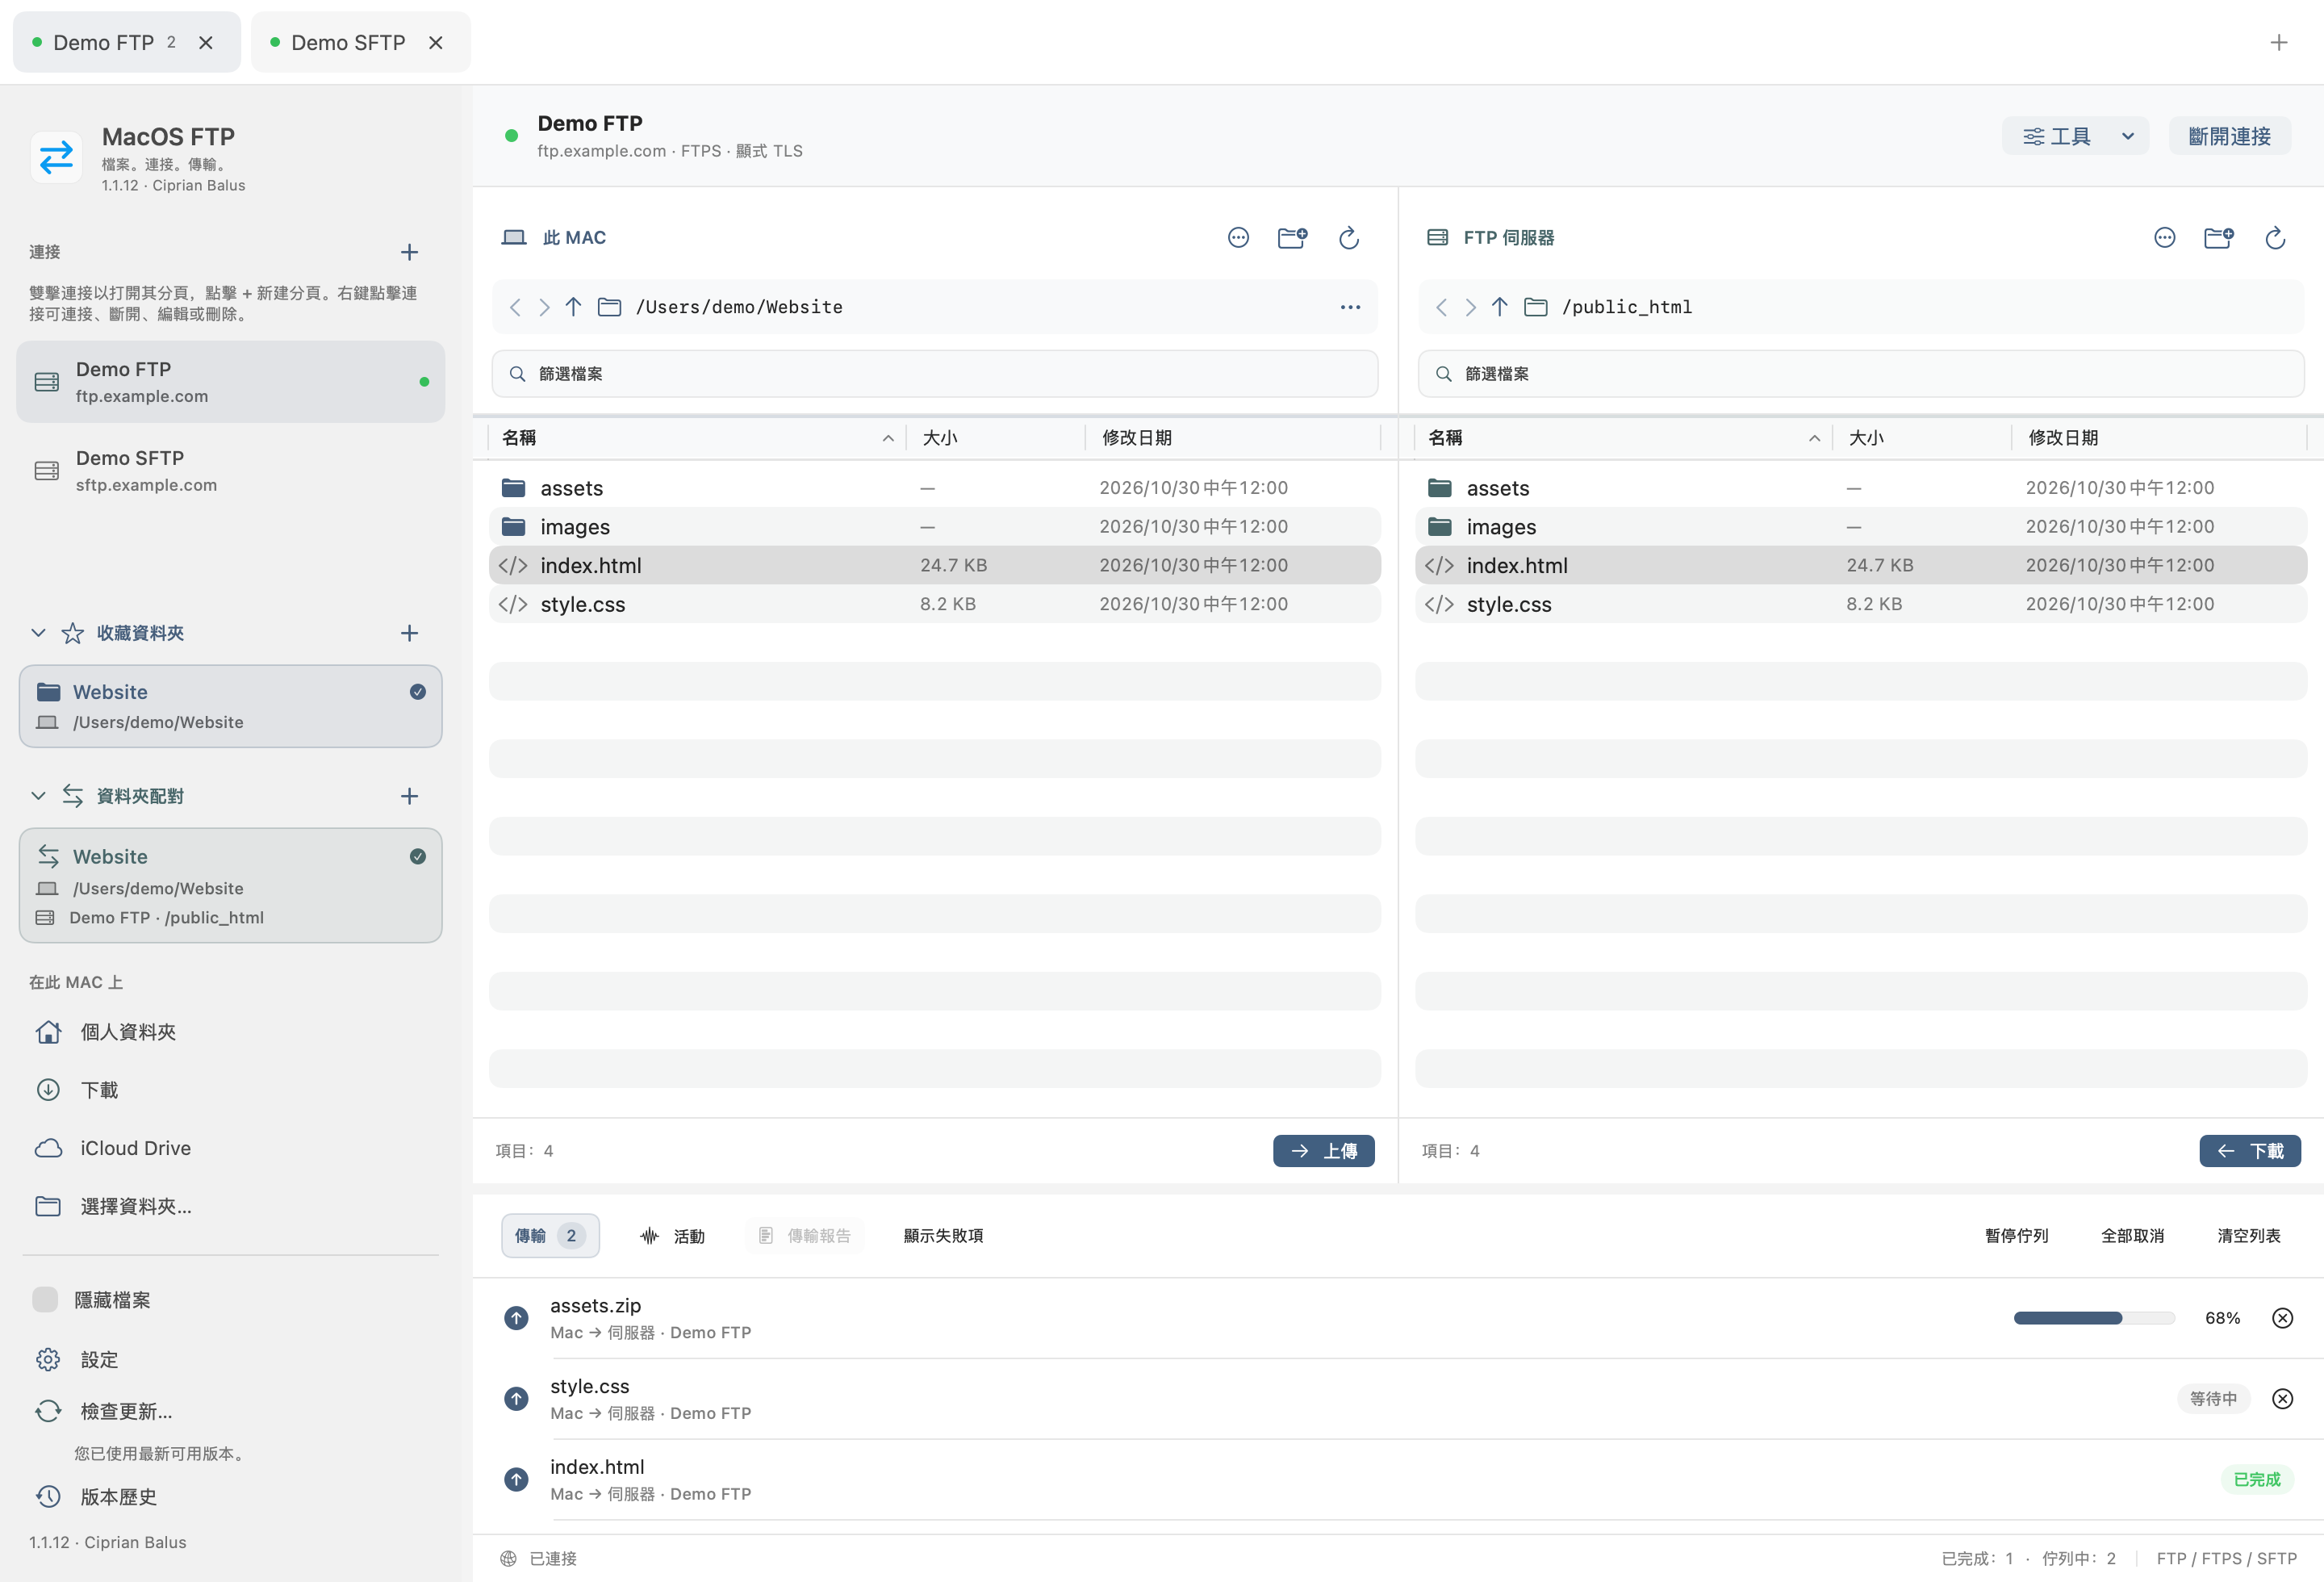Viewport: 2324px width, 1582px height.
Task: Sort local pane by 名稱 column
Action: point(696,438)
